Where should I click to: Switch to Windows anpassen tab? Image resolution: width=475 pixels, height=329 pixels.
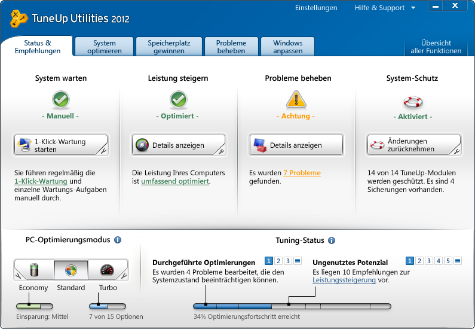click(287, 47)
